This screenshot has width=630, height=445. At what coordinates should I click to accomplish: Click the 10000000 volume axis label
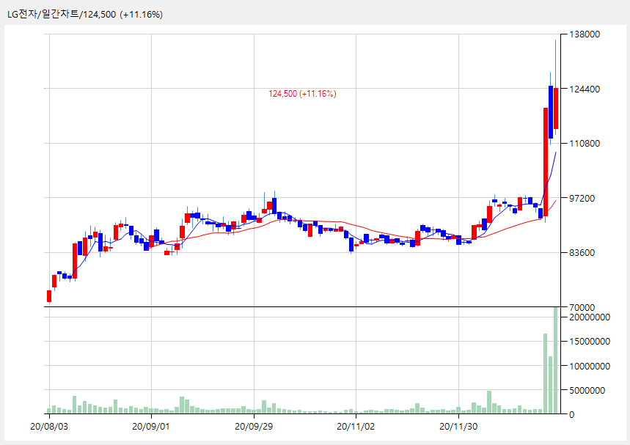pyautogui.click(x=590, y=366)
